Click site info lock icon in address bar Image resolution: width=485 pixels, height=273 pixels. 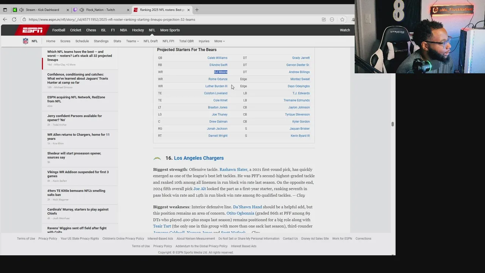tap(24, 19)
